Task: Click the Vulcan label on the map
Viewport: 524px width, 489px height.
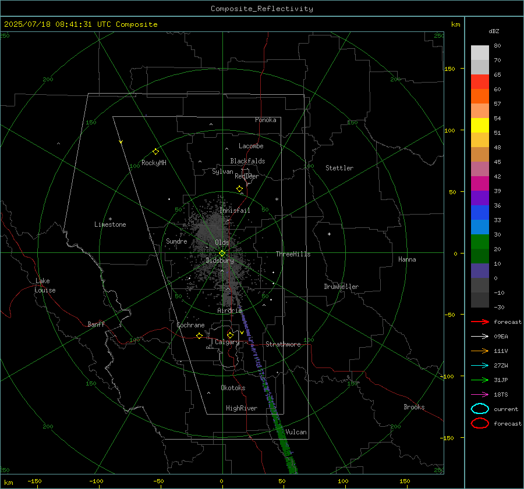Action: pos(296,432)
